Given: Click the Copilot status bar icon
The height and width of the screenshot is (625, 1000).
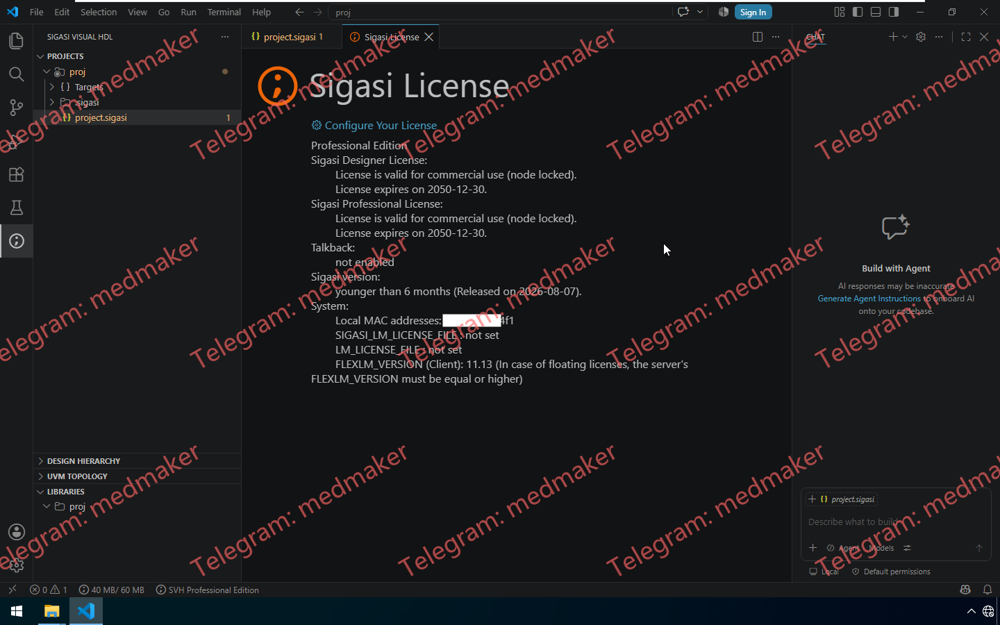Looking at the screenshot, I should [x=965, y=590].
